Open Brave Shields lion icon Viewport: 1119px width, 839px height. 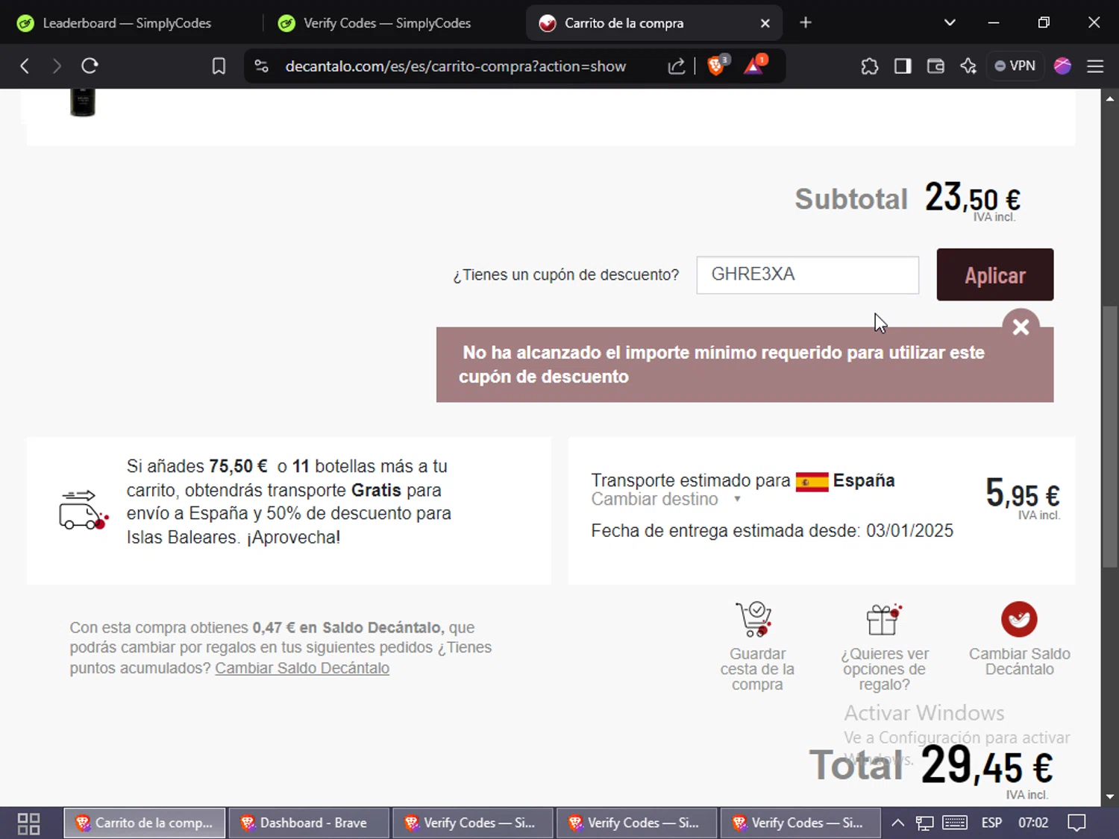(716, 66)
